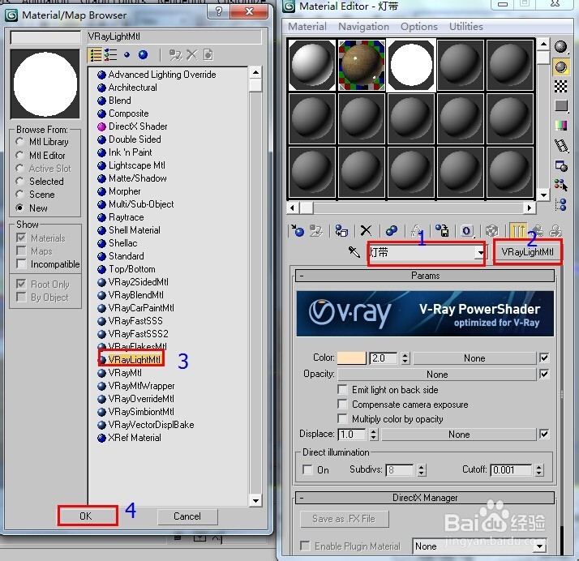Click Select by Material icon
The width and height of the screenshot is (579, 561).
point(560,185)
